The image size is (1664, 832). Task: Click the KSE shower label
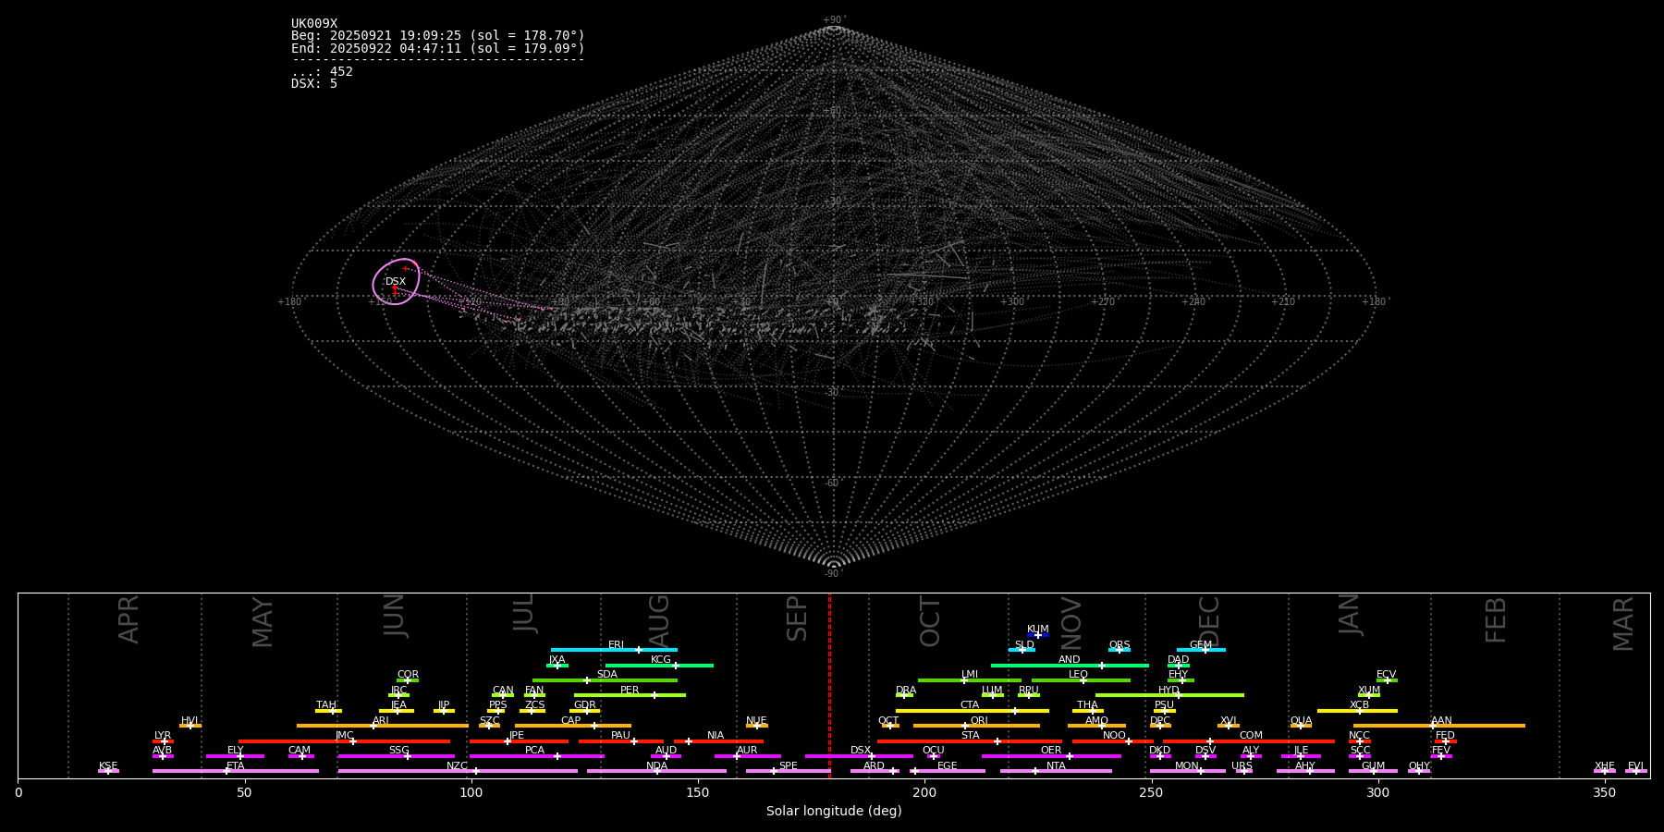coord(108,766)
